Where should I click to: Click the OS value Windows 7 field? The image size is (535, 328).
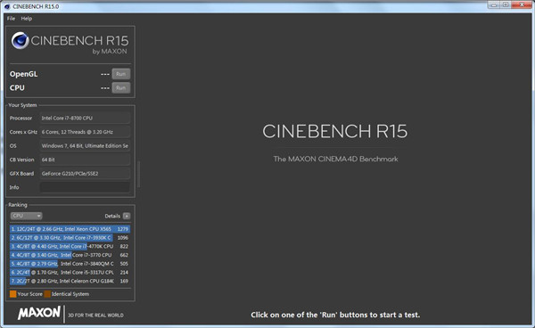click(x=85, y=145)
